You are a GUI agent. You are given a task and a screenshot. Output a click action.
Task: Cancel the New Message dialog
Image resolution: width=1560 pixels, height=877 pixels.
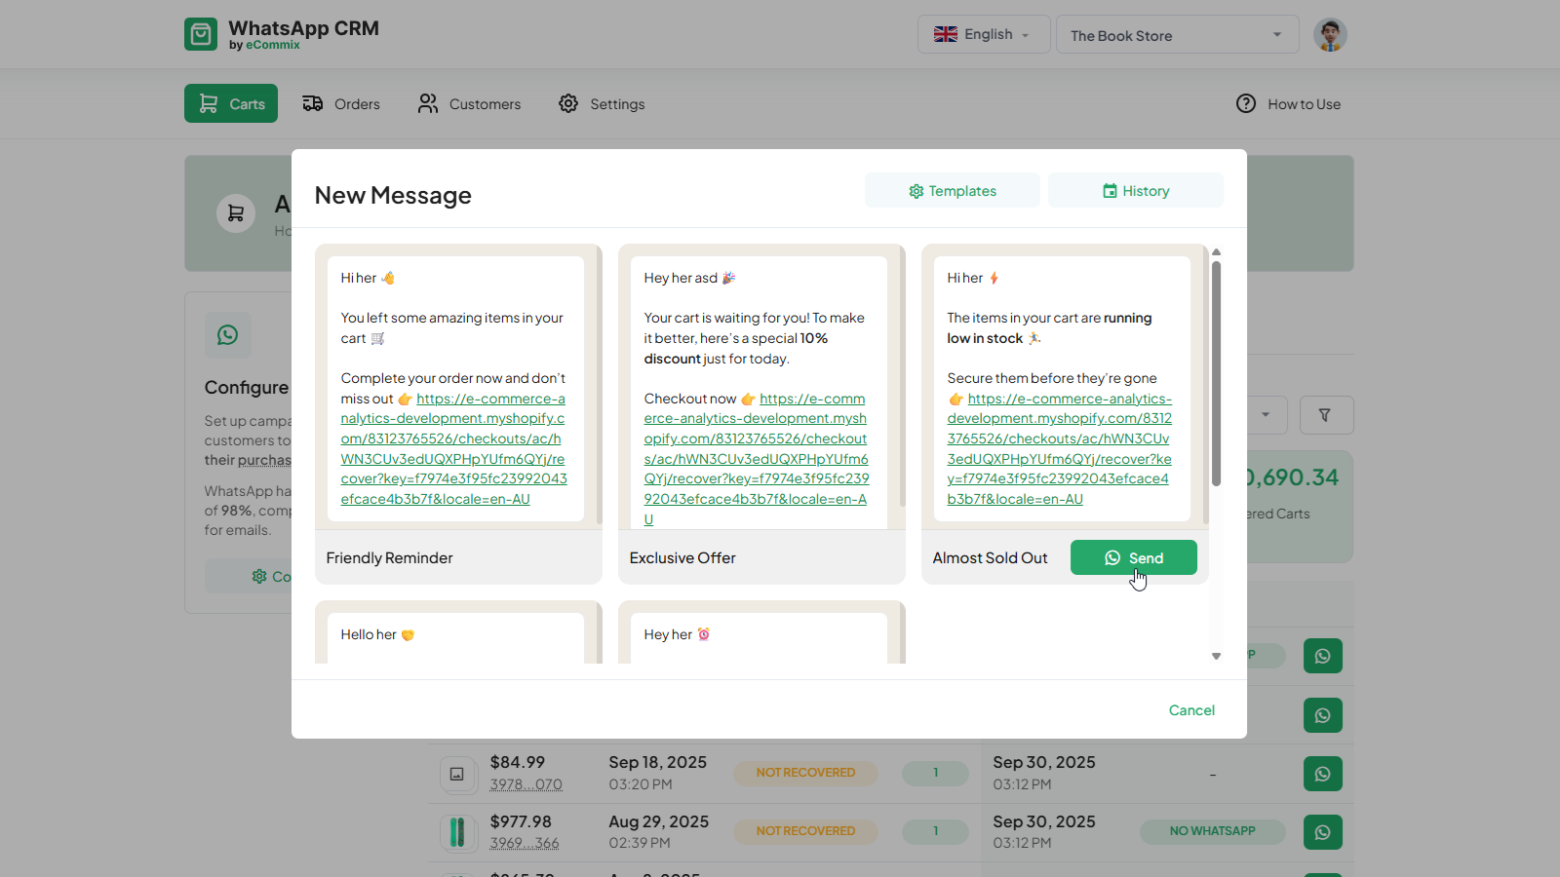point(1191,710)
